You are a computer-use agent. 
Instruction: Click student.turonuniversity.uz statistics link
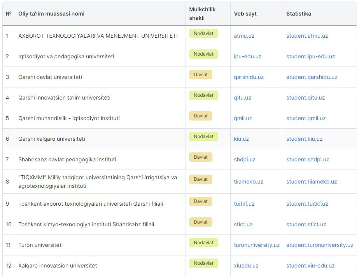coord(320,245)
